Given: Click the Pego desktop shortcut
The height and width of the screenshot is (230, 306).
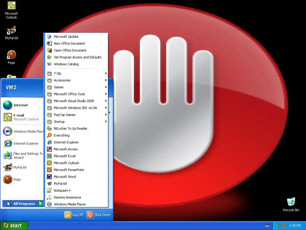Looking at the screenshot, I should pos(11,57).
